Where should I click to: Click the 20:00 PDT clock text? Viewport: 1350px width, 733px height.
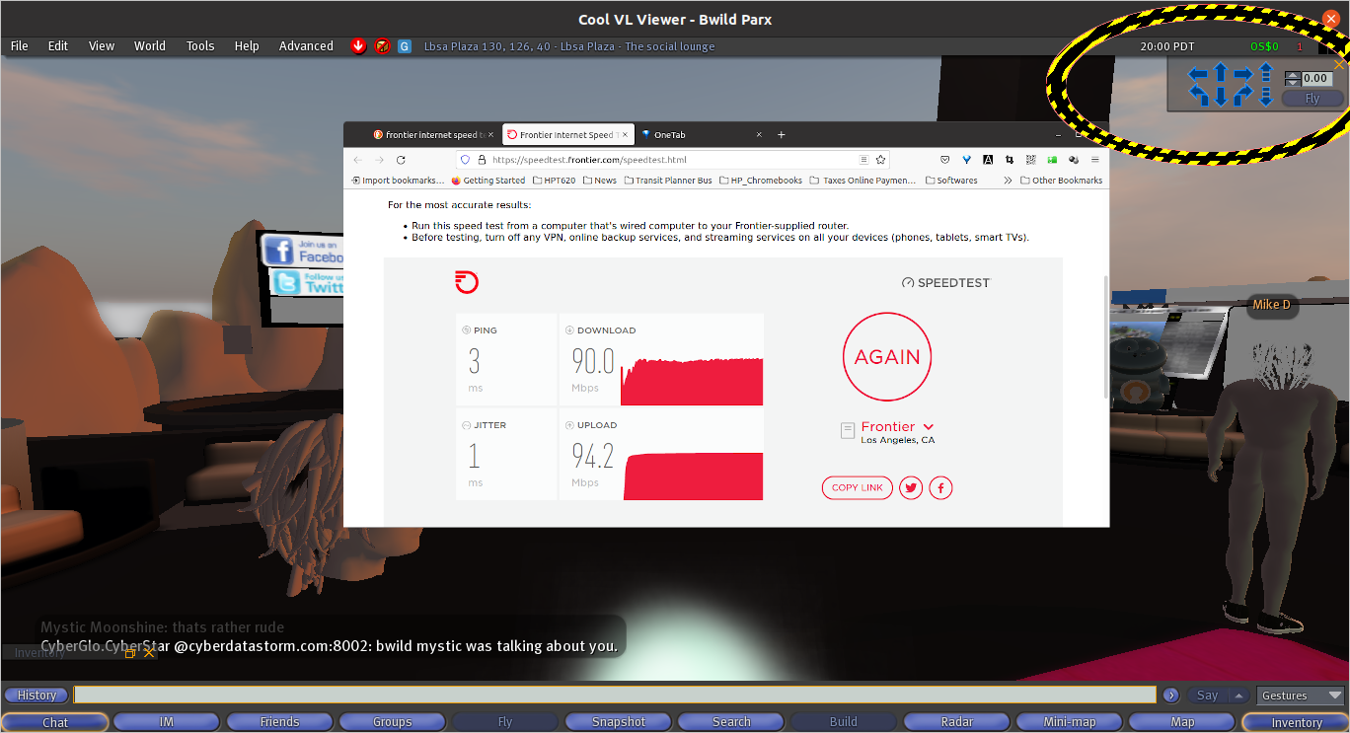[x=1166, y=46]
